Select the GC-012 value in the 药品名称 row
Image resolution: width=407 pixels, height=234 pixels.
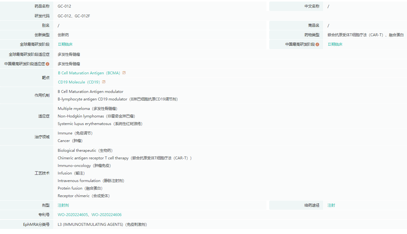(x=64, y=6)
